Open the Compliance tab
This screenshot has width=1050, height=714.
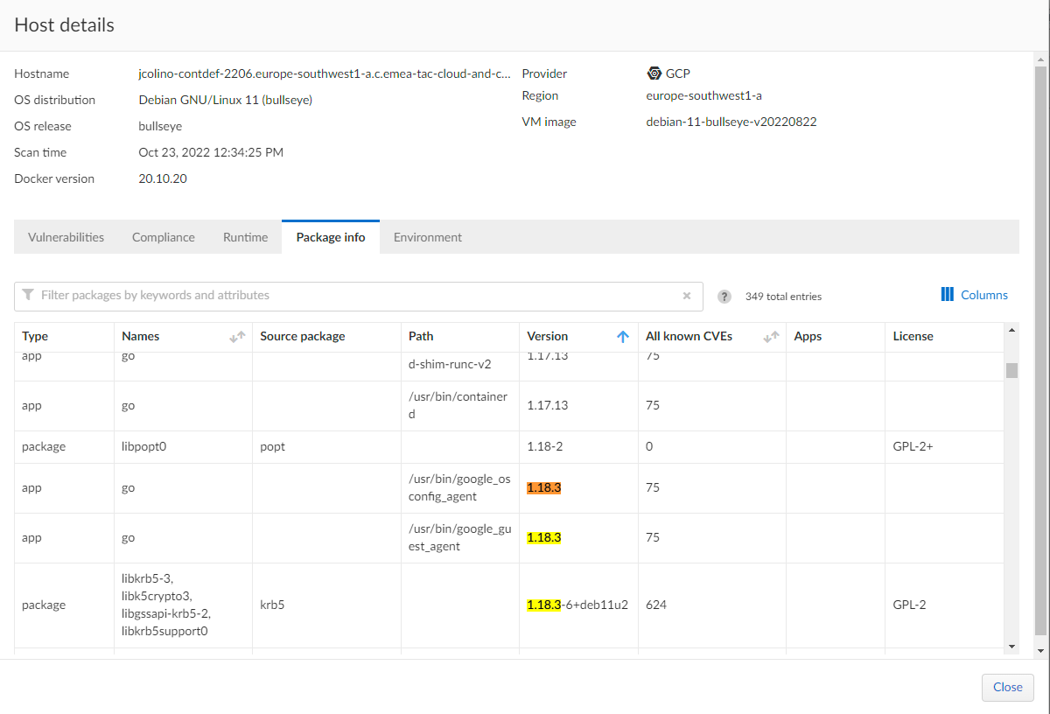[163, 237]
